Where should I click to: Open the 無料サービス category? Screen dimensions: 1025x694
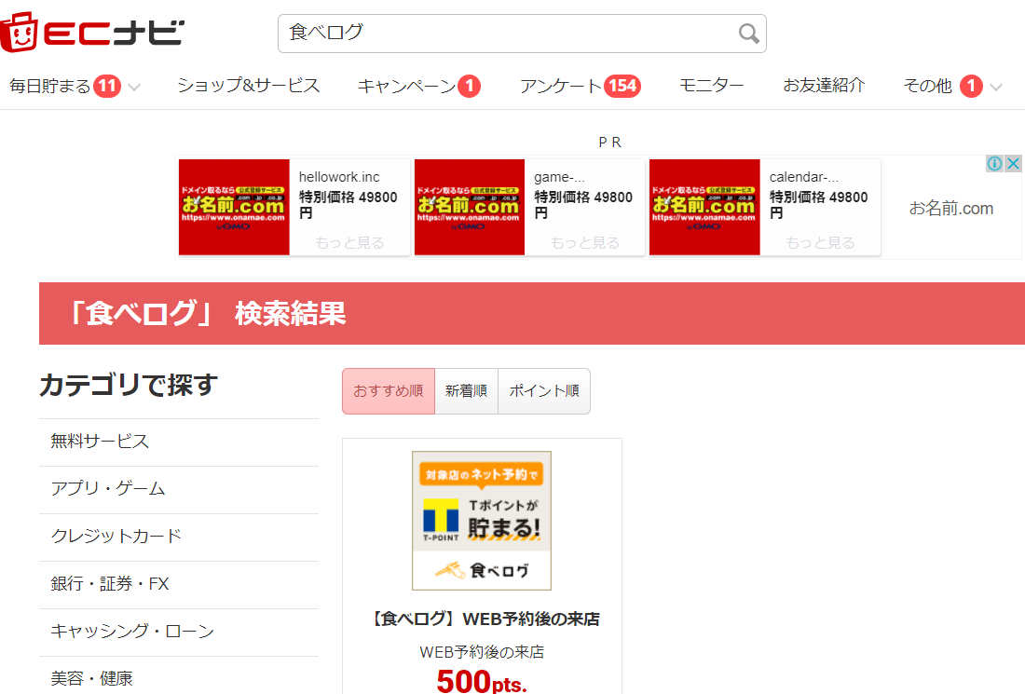pos(179,442)
